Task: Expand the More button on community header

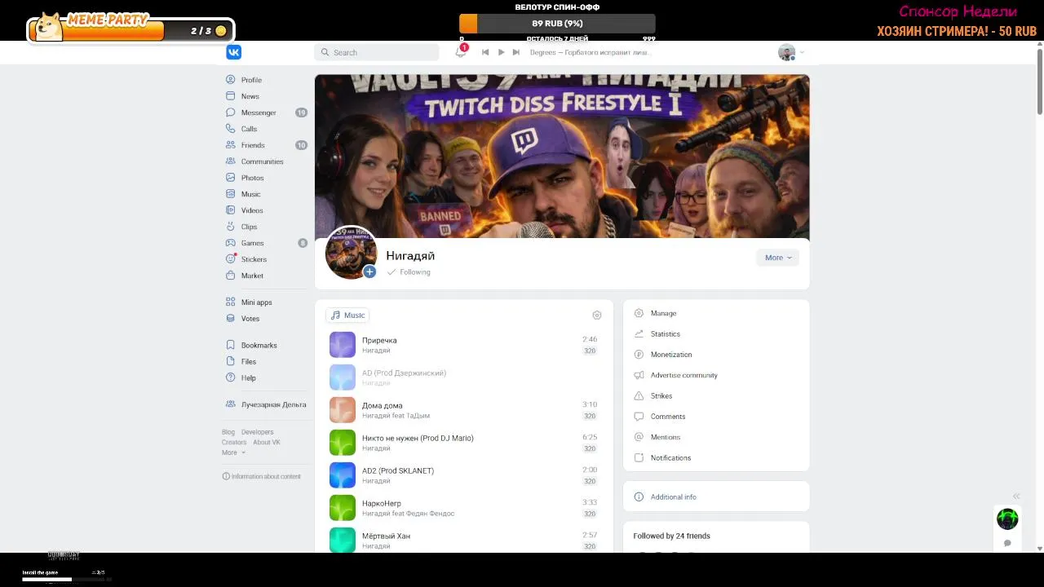Action: point(778,258)
